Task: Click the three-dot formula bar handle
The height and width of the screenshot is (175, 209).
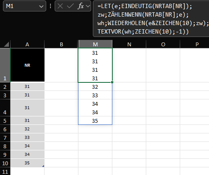Action: 50,6
